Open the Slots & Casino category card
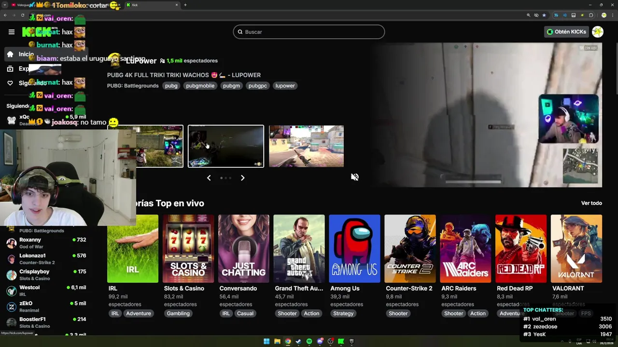The height and width of the screenshot is (347, 618). pyautogui.click(x=188, y=249)
